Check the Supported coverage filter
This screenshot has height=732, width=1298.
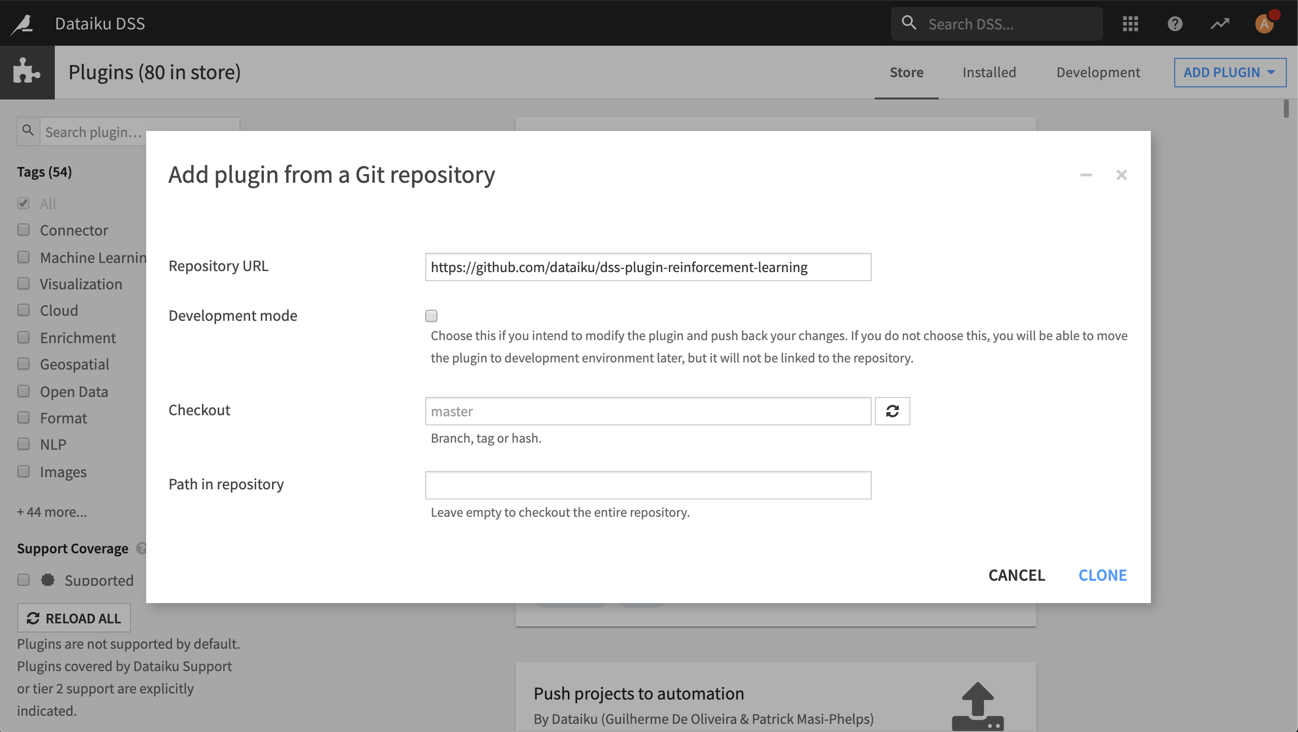click(x=23, y=580)
